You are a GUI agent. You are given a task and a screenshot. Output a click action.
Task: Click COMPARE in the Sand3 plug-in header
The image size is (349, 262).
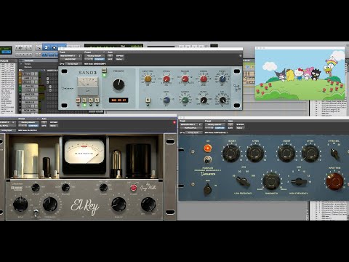click(100, 59)
